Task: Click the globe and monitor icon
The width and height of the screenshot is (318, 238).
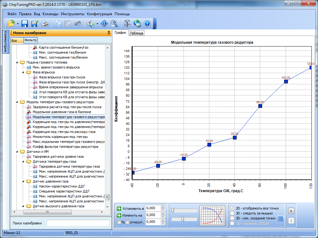Action: point(137,23)
